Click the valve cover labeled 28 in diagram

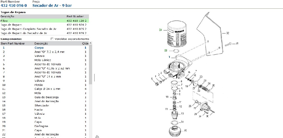click(x=205, y=107)
